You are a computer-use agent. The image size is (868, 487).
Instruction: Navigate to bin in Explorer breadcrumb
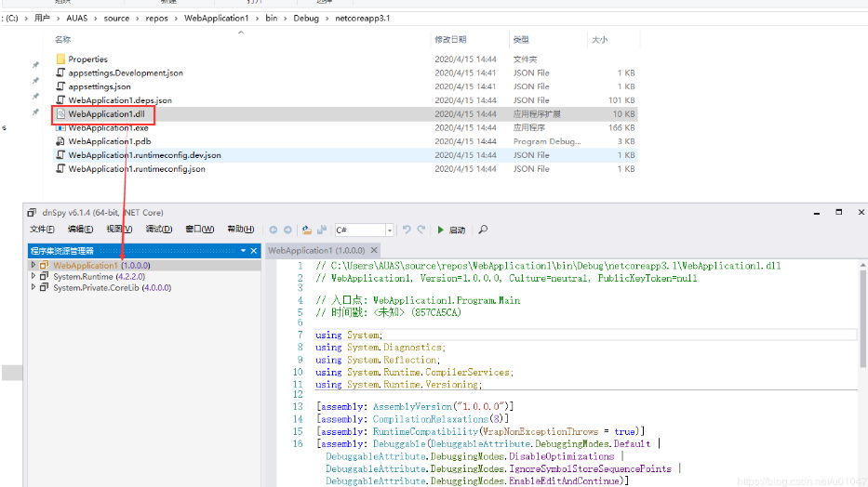click(272, 19)
